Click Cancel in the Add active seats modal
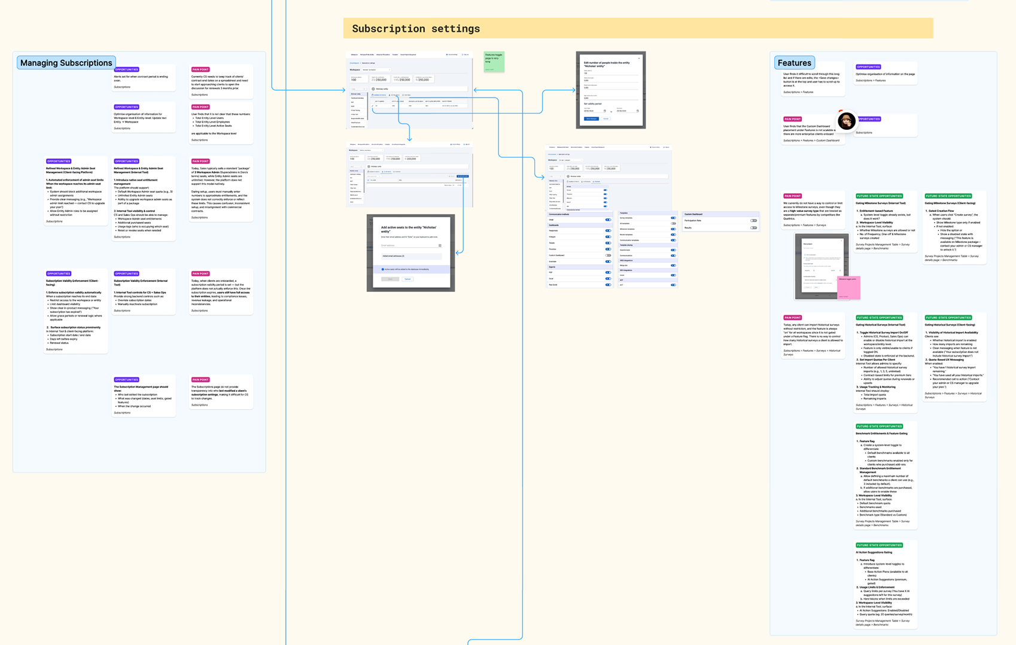Screen dimensions: 1016x645 coord(407,279)
